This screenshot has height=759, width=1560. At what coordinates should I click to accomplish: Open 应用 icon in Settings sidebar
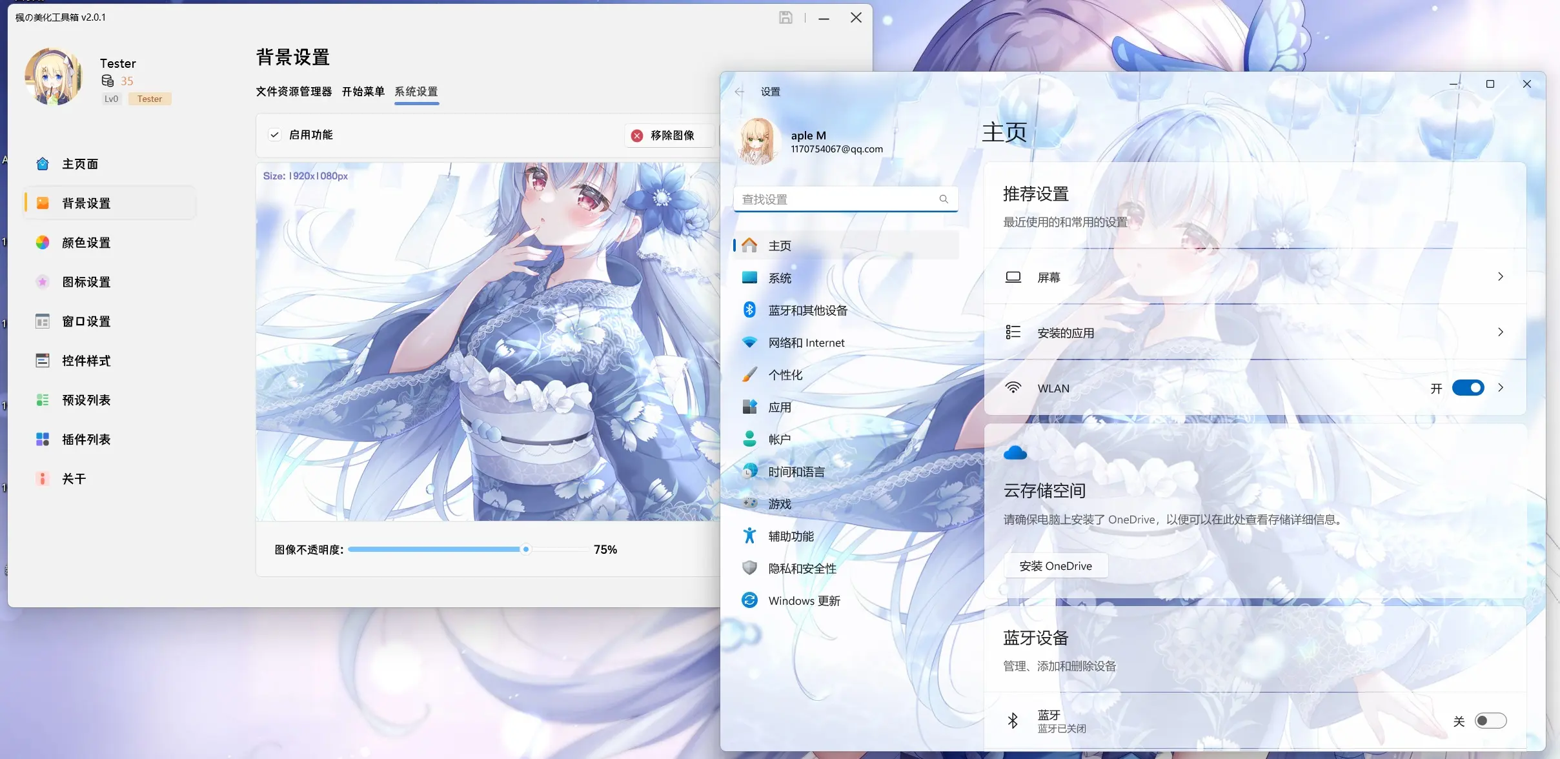(x=749, y=407)
